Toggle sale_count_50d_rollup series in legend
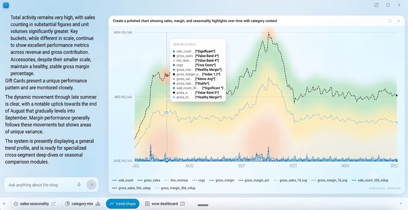Viewport: 408px width, 210px height. [370, 180]
